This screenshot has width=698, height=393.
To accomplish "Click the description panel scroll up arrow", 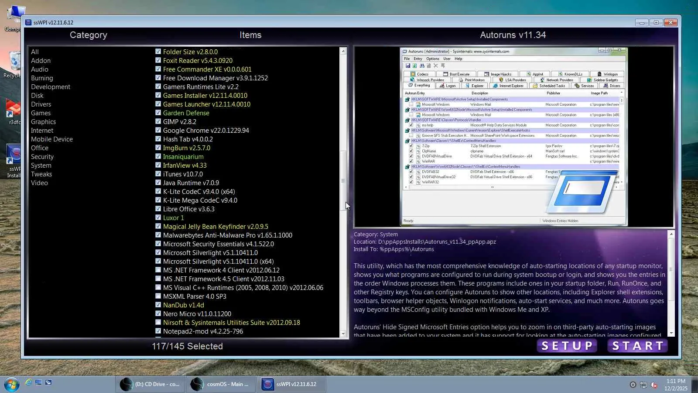I will (671, 234).
